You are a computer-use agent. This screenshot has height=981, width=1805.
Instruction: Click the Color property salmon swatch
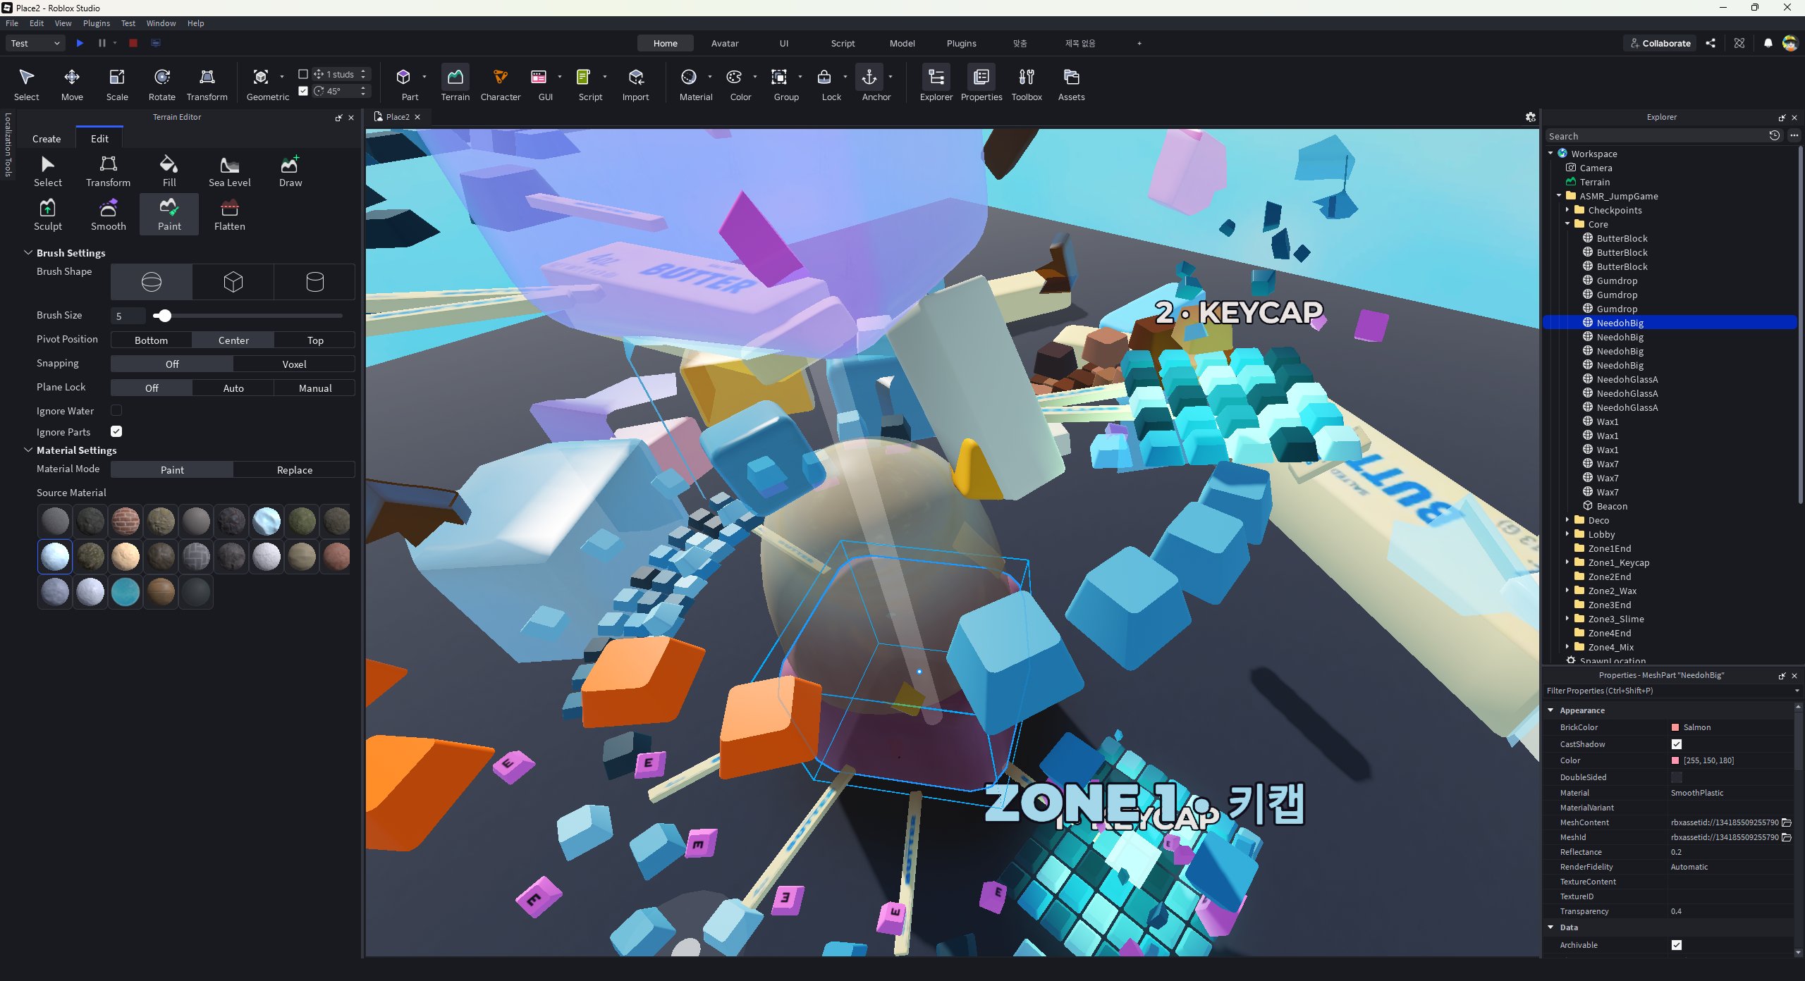(1675, 760)
